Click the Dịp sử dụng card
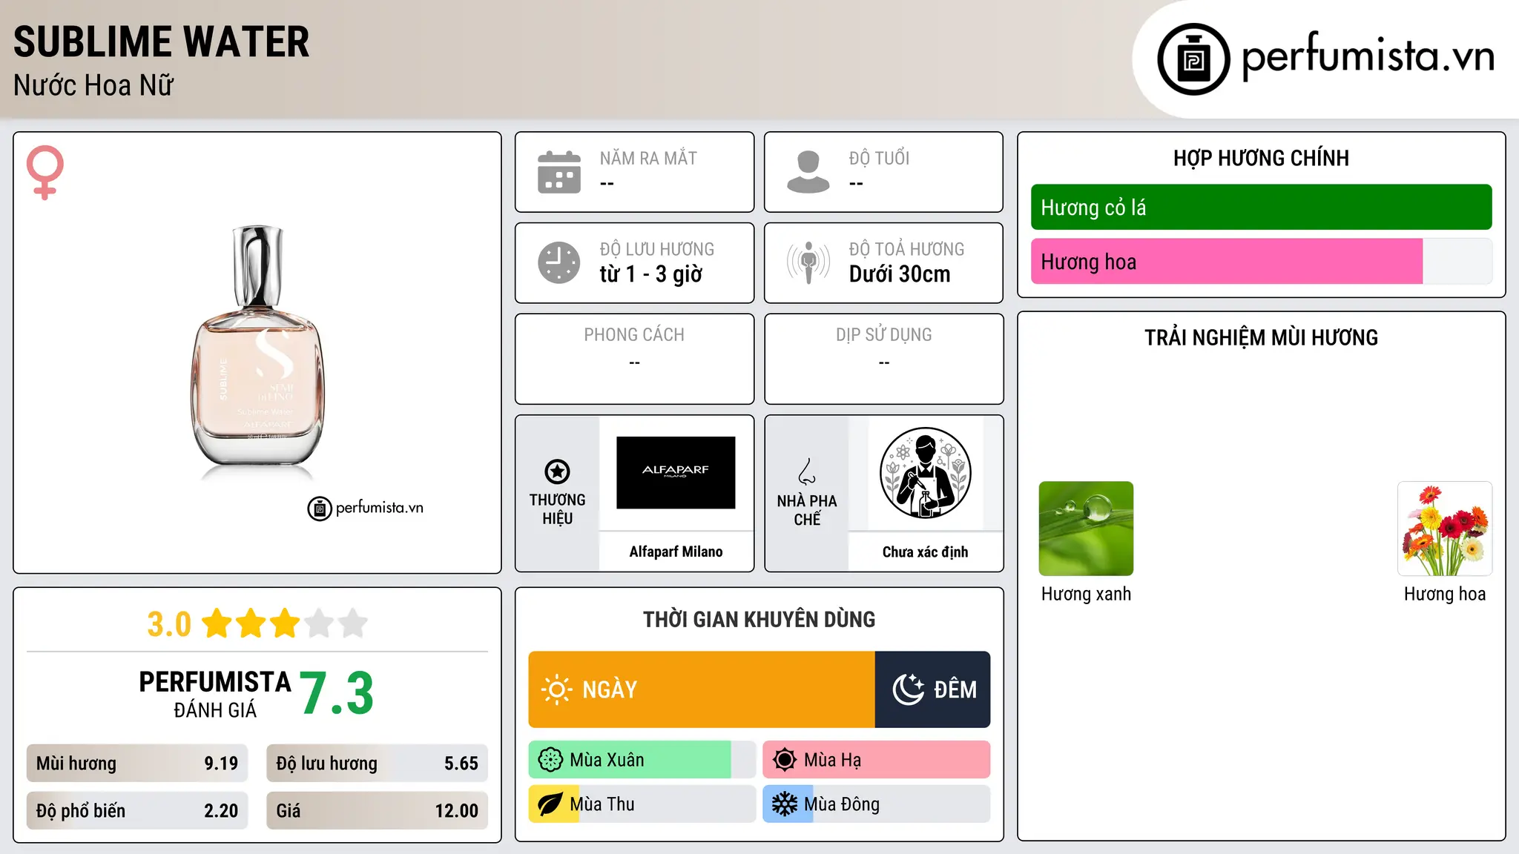The image size is (1519, 854). 884,359
